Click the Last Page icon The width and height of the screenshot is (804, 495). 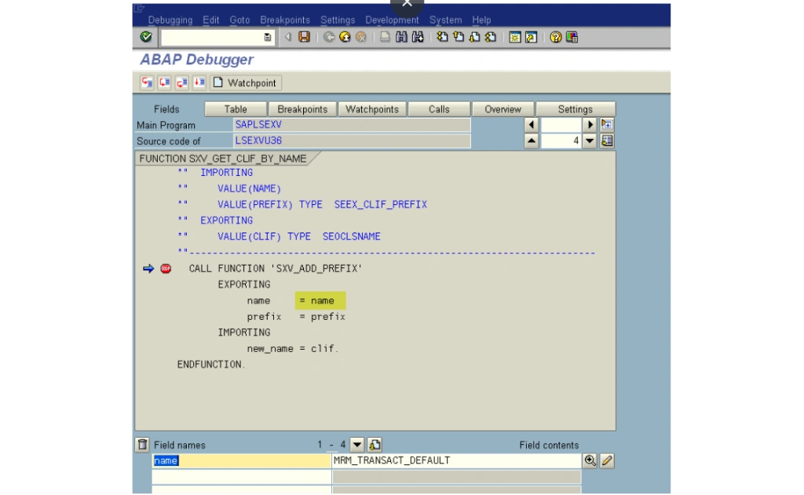(491, 37)
